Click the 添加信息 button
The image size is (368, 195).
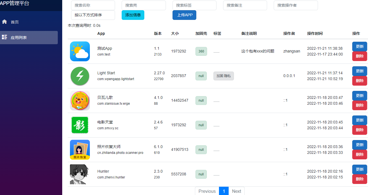pos(133,15)
